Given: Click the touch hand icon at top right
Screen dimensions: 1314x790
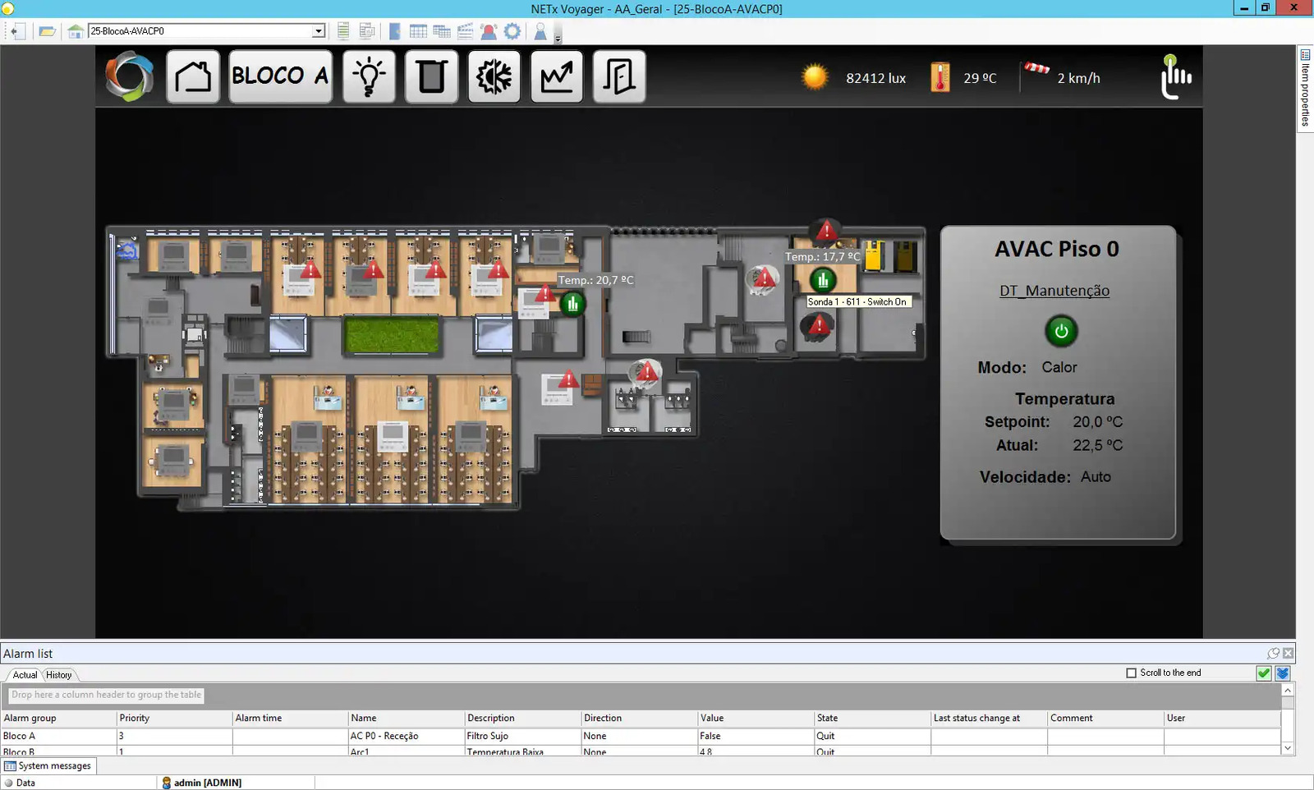Looking at the screenshot, I should coord(1175,77).
